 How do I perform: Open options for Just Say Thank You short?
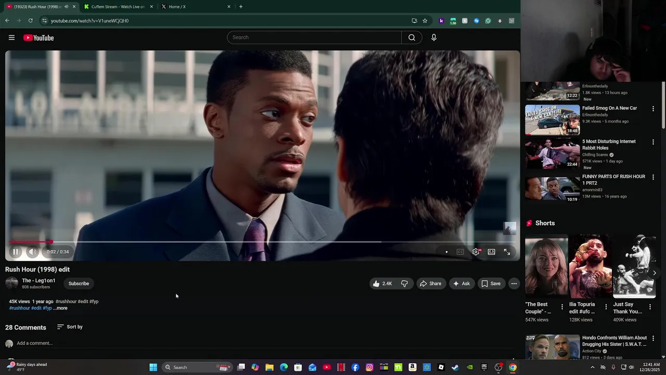tap(650, 307)
